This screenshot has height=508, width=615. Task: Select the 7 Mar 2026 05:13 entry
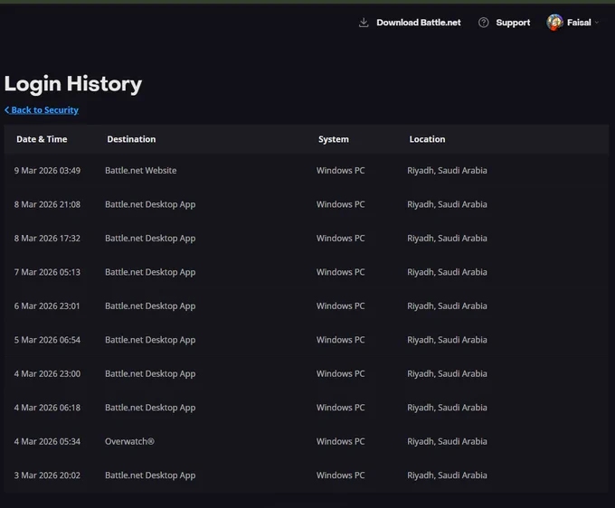[x=307, y=272]
